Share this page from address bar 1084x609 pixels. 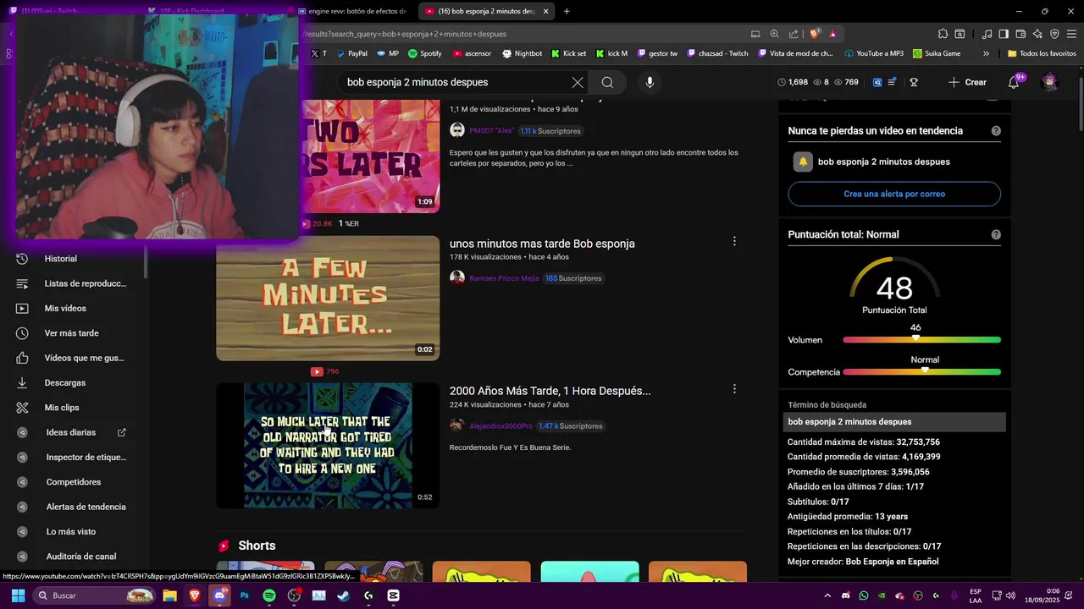coord(794,34)
